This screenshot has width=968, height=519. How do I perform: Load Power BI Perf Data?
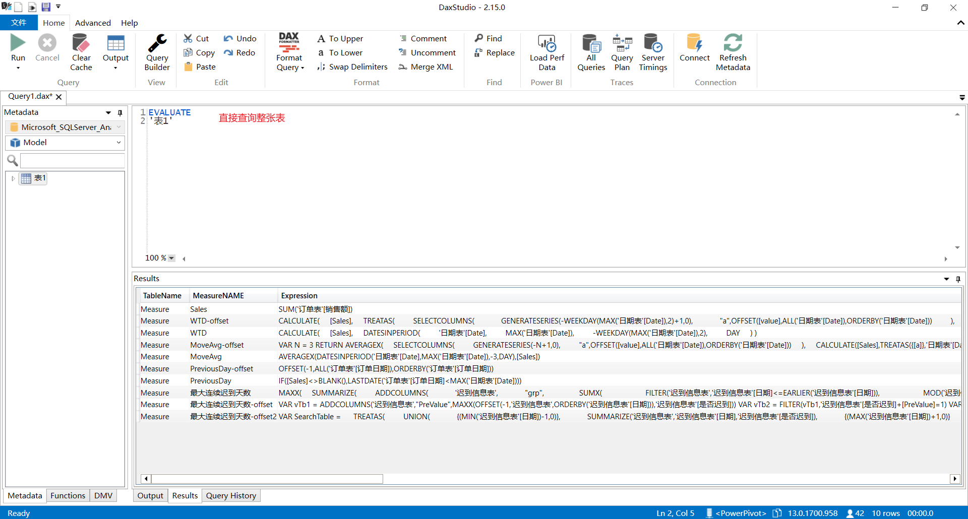(547, 52)
